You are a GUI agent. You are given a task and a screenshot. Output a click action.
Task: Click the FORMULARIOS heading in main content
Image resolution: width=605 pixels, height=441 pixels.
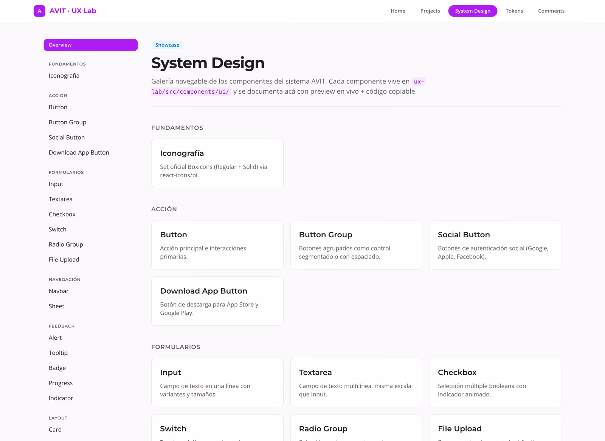(176, 347)
